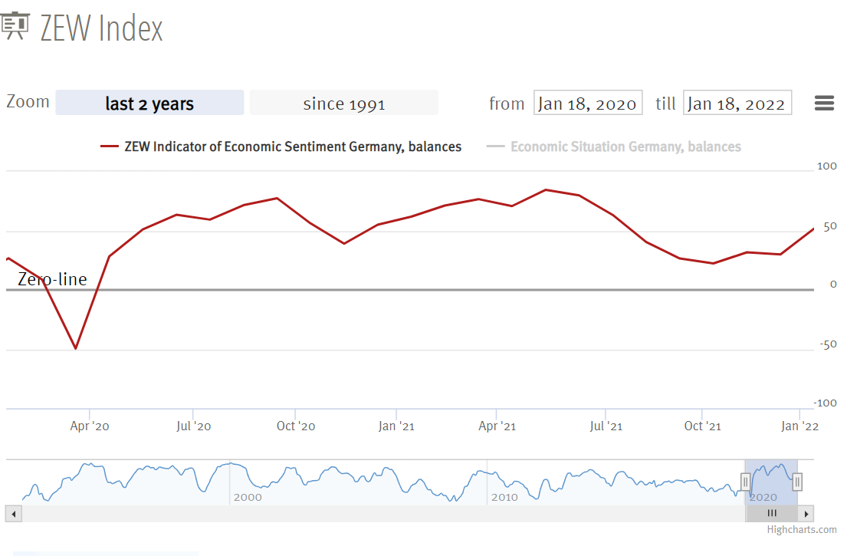The image size is (847, 556).
Task: Click the presentation icon beside ZEW Index
Action: point(15,27)
